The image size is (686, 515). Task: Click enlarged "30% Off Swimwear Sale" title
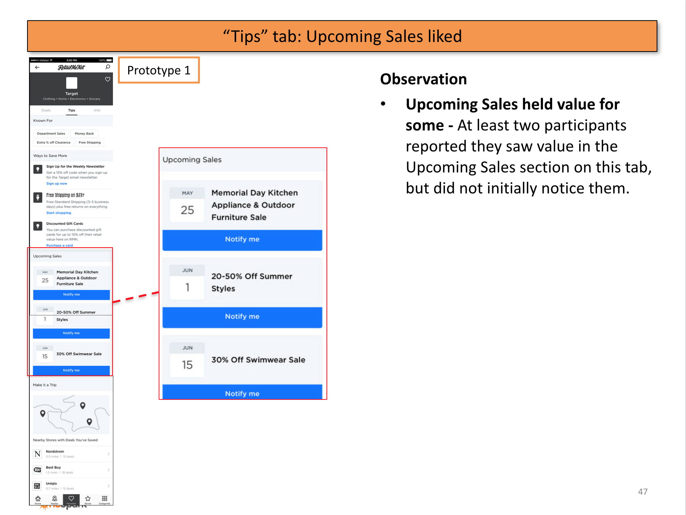point(258,360)
